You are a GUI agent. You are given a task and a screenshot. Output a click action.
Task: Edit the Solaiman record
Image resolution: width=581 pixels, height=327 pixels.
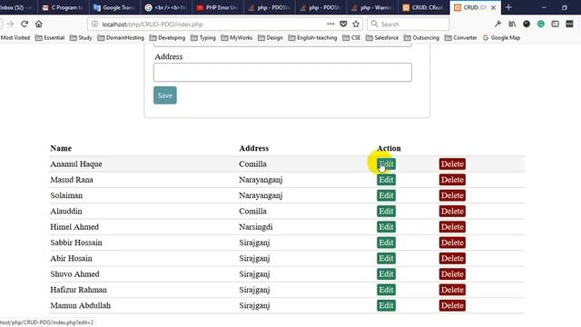(386, 195)
